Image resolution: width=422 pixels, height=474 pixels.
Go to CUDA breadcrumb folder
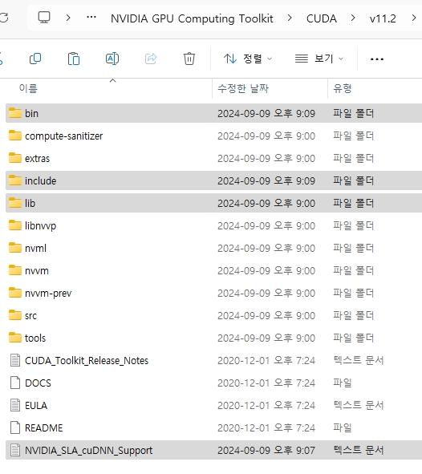pyautogui.click(x=322, y=18)
